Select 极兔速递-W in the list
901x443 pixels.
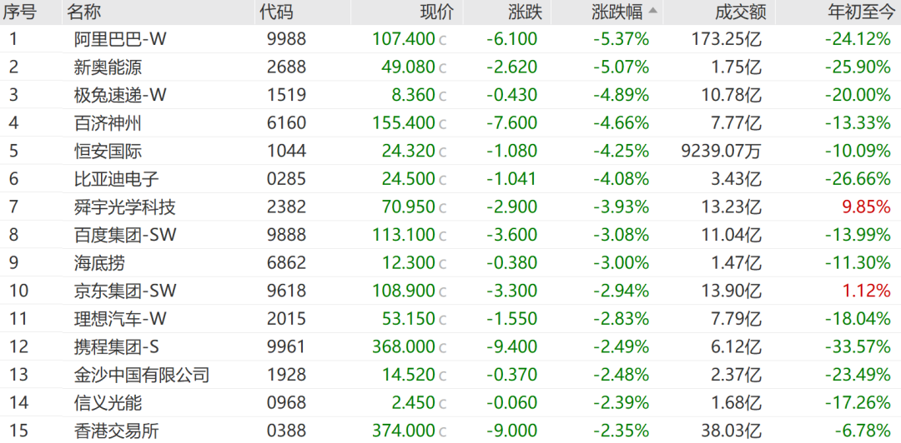point(120,95)
